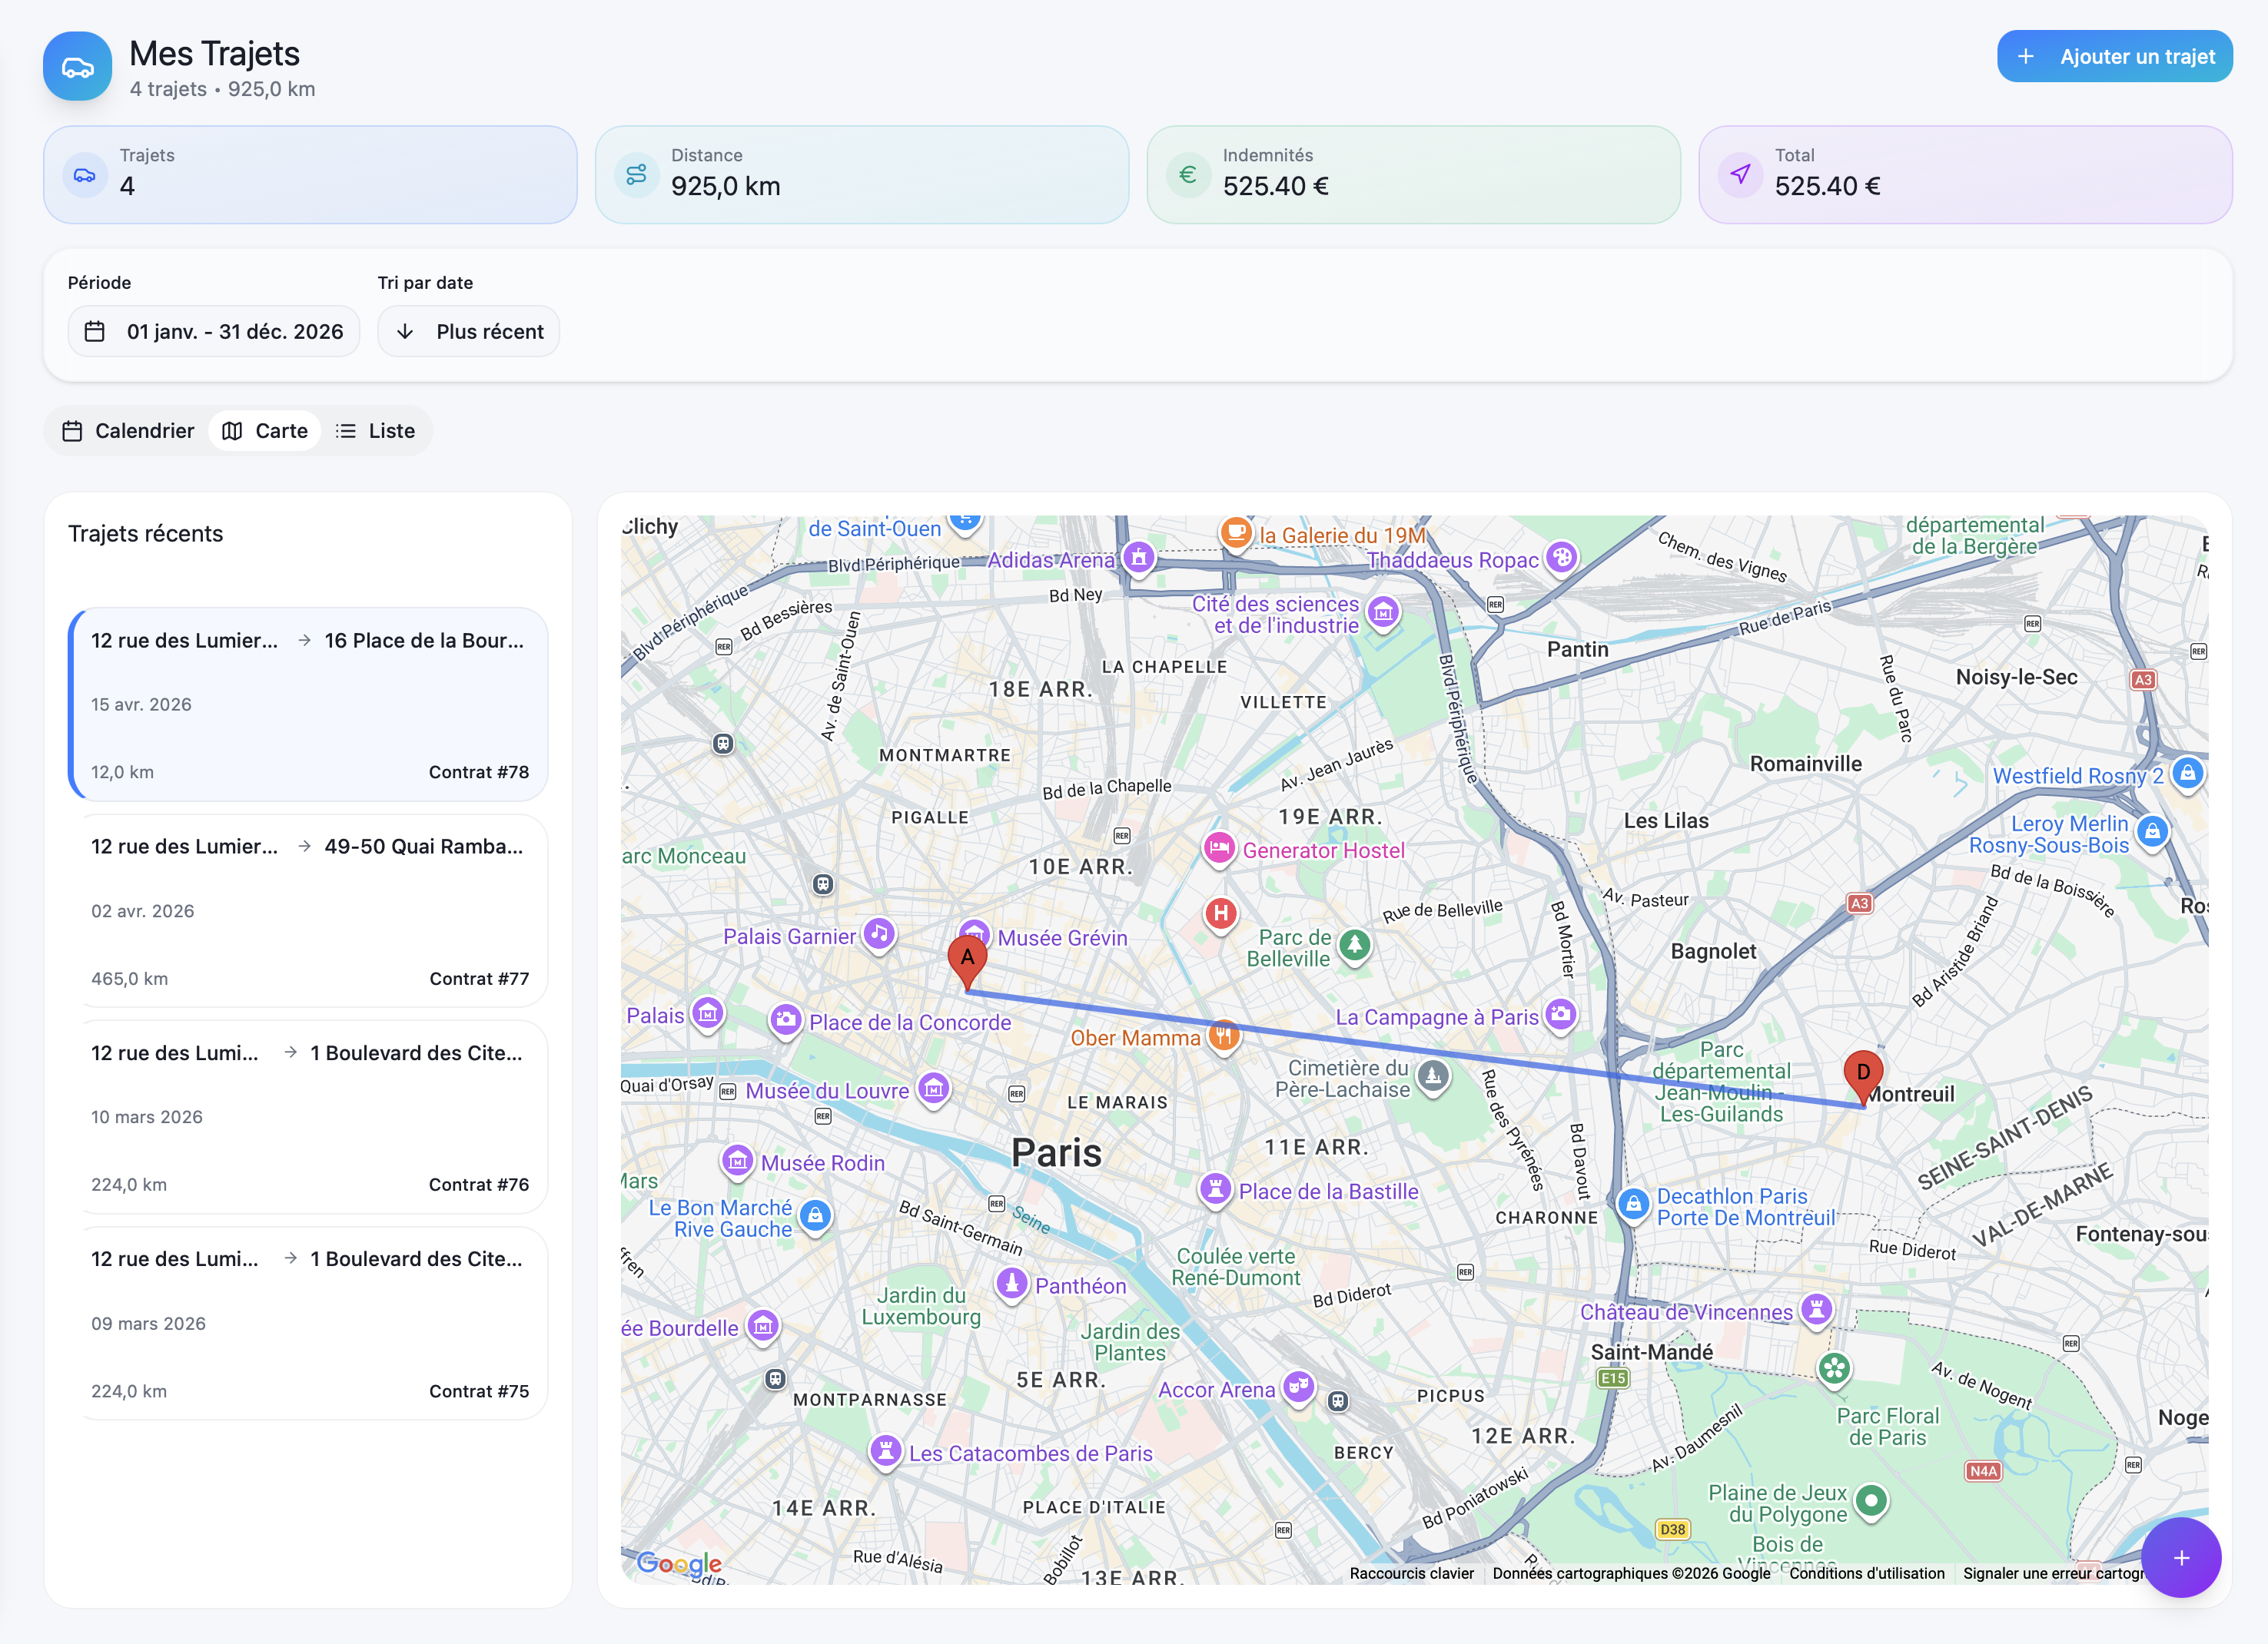Click Signaler une erreur cartographique link
The width and height of the screenshot is (2268, 1644).
[x=2053, y=1573]
